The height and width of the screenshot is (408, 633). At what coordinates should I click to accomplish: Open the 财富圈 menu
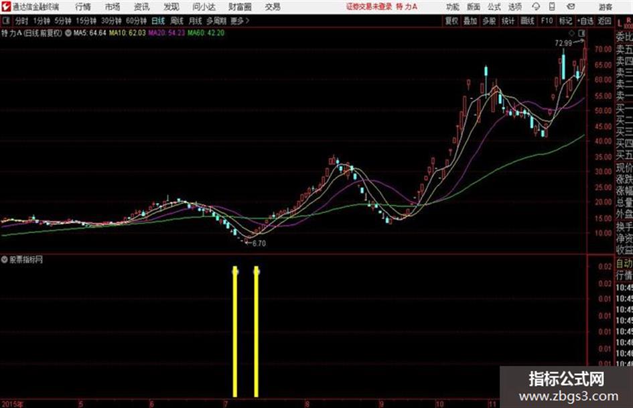240,7
